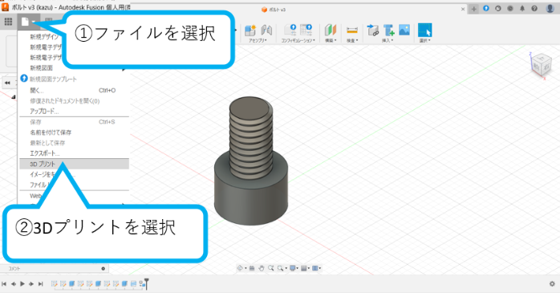
Task: Click the ViewCube in the canvas corner
Action: [x=541, y=65]
